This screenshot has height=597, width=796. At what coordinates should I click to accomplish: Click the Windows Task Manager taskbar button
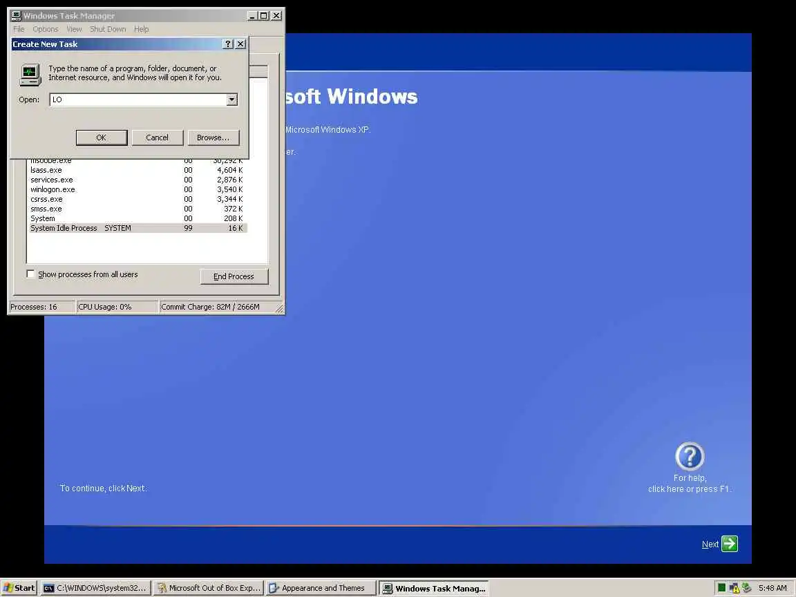click(x=434, y=589)
